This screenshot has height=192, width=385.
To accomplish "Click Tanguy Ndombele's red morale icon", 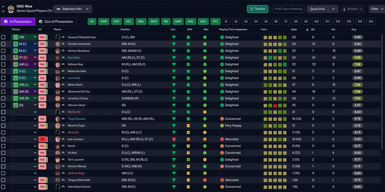I will tap(205, 180).
